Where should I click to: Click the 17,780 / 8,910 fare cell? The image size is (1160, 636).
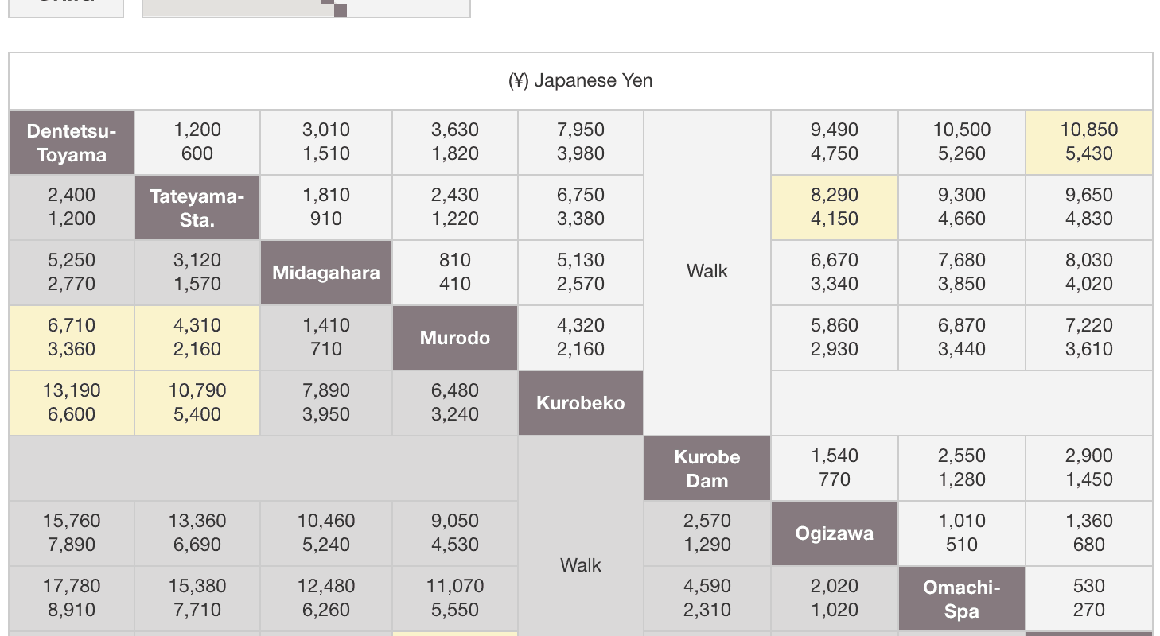click(x=72, y=599)
